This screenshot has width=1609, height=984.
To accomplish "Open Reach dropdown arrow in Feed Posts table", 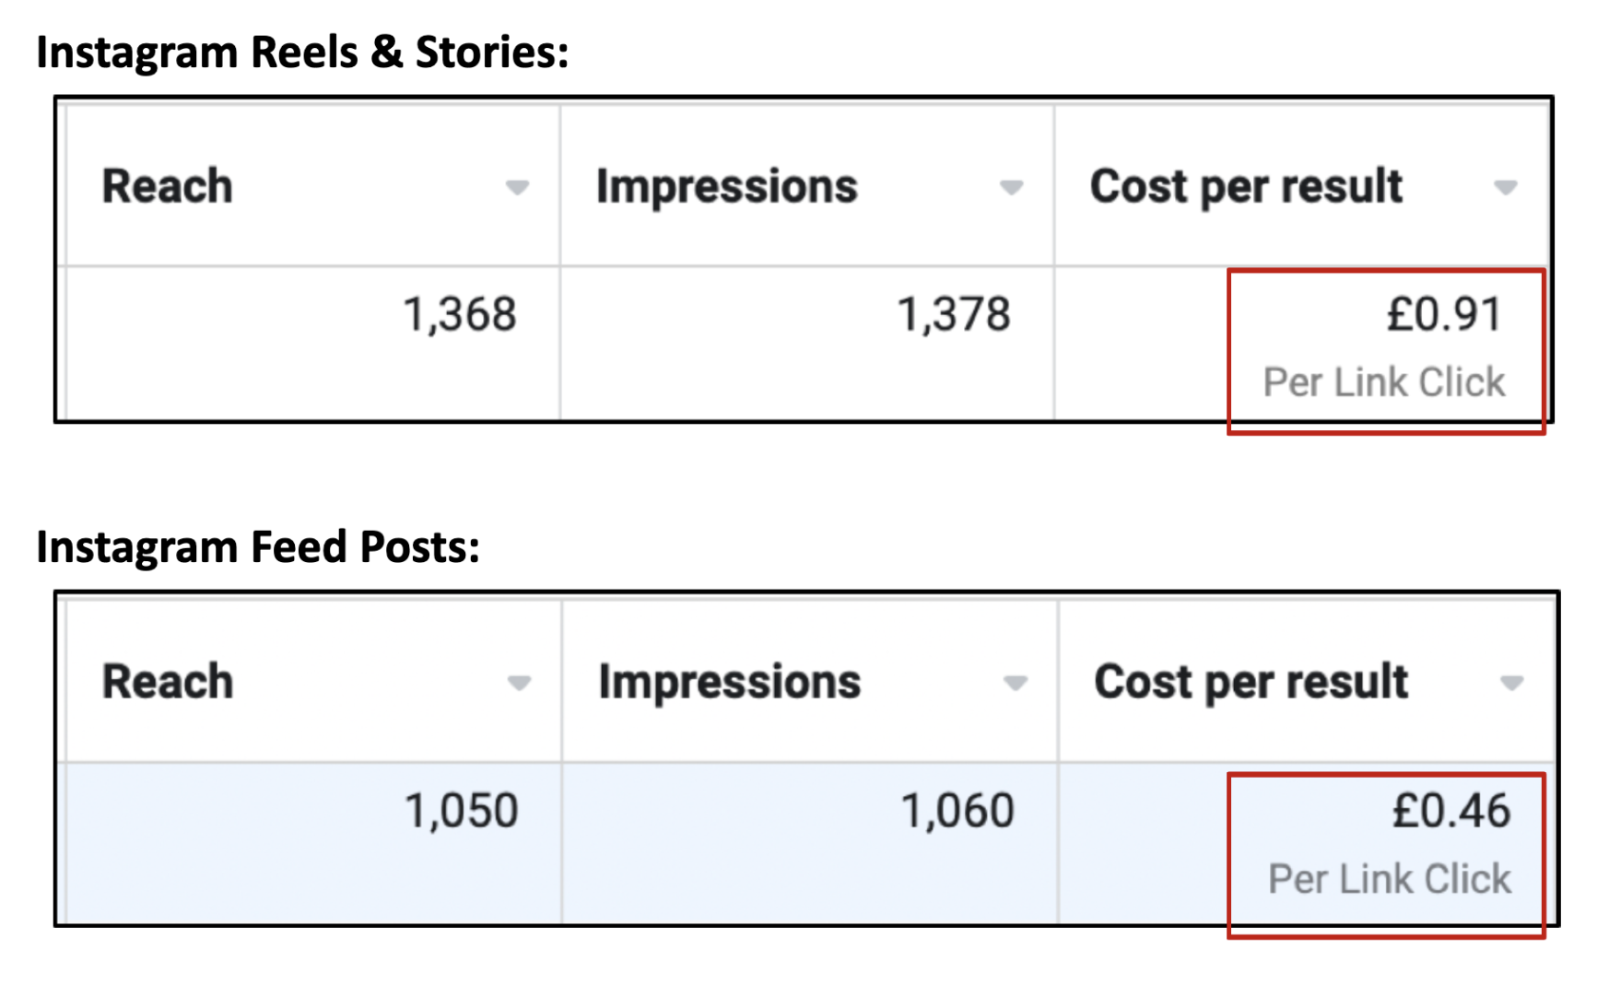I will 519,683.
